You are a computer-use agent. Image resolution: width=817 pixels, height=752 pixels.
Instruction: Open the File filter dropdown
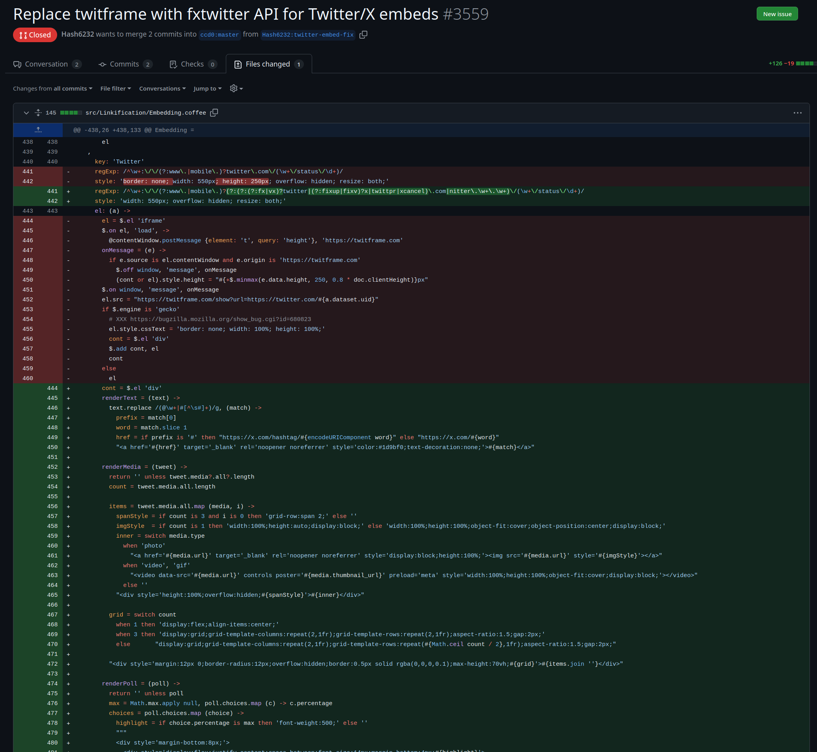(115, 89)
